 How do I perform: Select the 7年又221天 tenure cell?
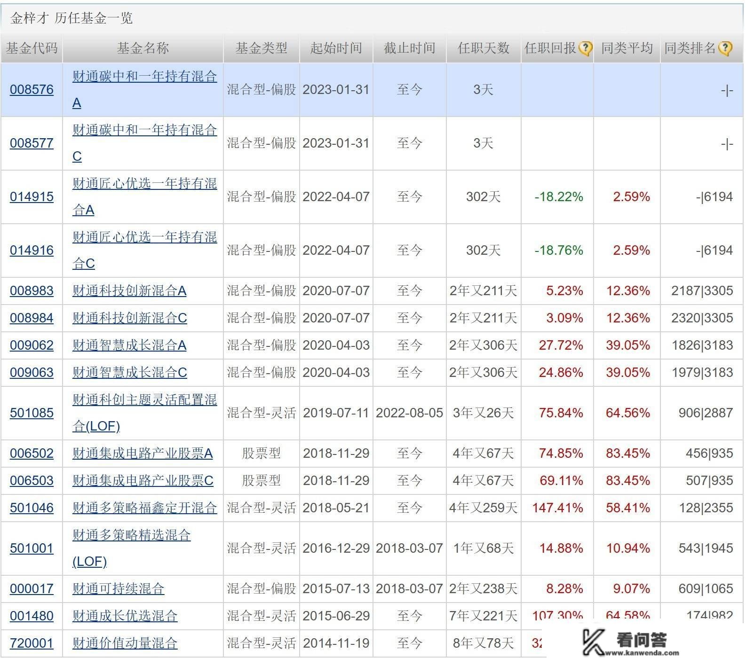click(x=484, y=616)
